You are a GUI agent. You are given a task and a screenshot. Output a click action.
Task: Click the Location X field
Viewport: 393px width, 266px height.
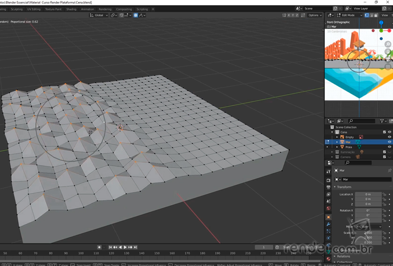click(368, 194)
